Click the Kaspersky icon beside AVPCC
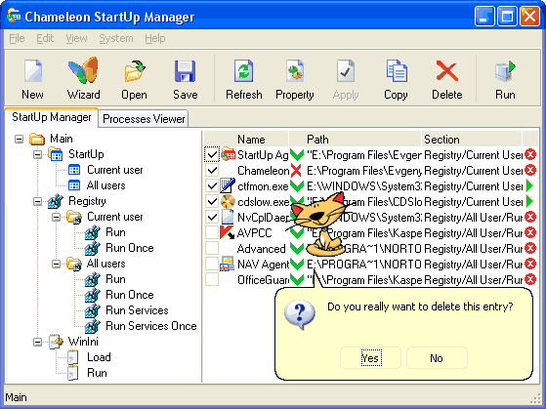Image resolution: width=546 pixels, height=409 pixels. pyautogui.click(x=227, y=232)
